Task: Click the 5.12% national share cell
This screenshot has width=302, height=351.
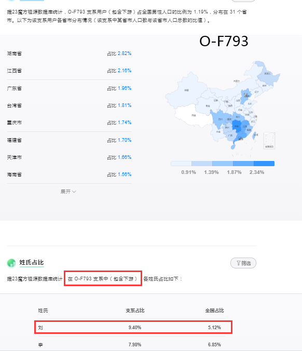Action: coord(214,328)
